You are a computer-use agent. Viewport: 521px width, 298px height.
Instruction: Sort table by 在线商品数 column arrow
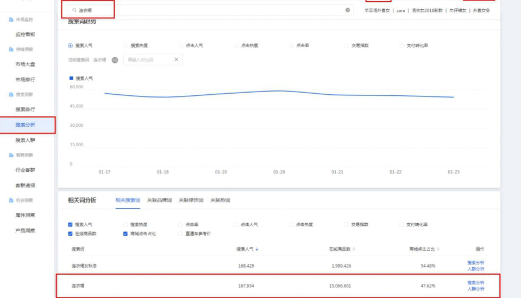pyautogui.click(x=354, y=249)
